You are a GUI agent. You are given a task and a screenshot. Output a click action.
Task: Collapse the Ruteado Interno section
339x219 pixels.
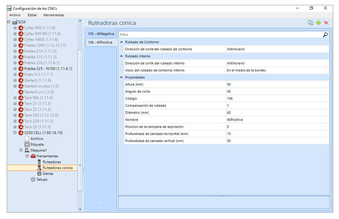[x=121, y=56]
